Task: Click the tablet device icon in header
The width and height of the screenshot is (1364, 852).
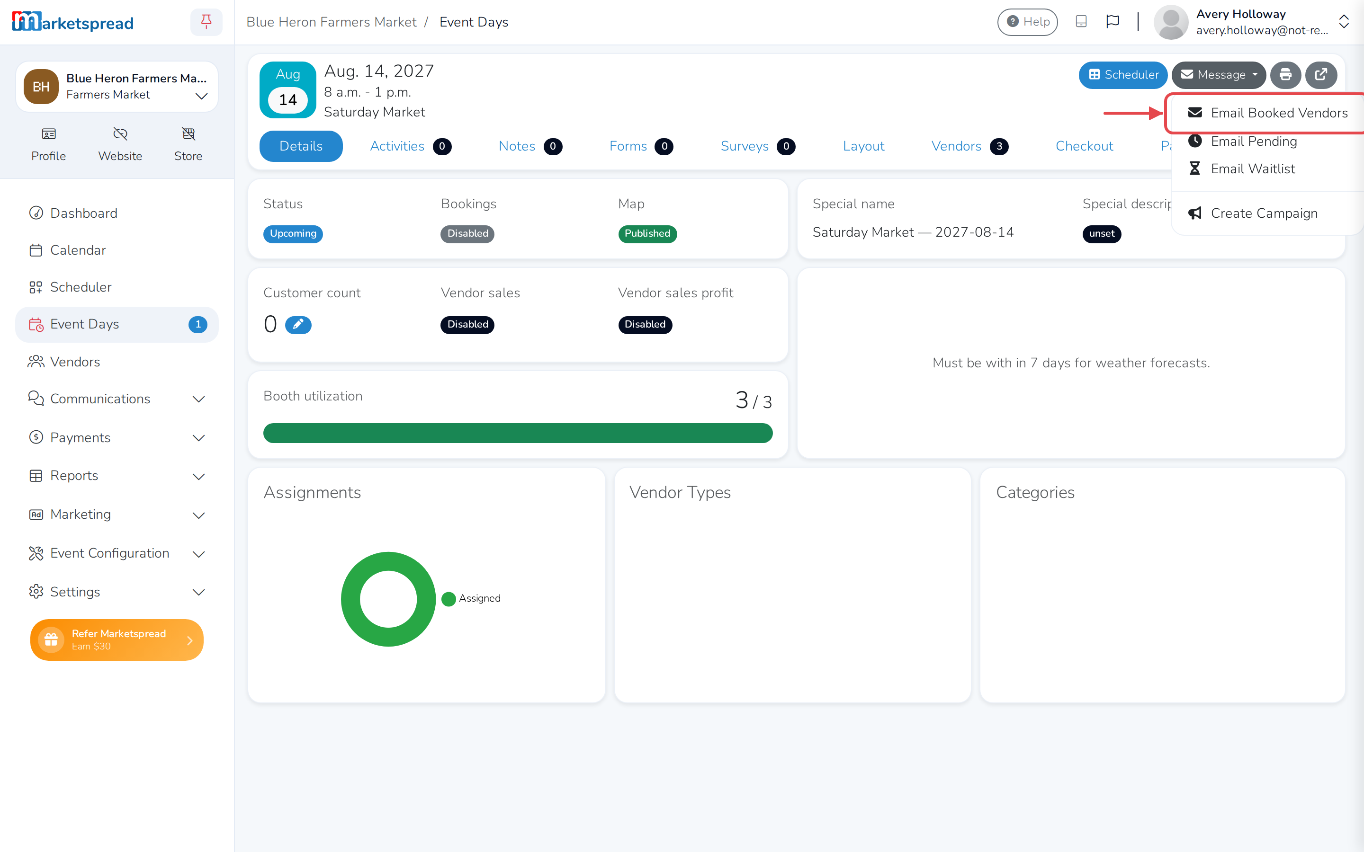Action: coord(1081,21)
